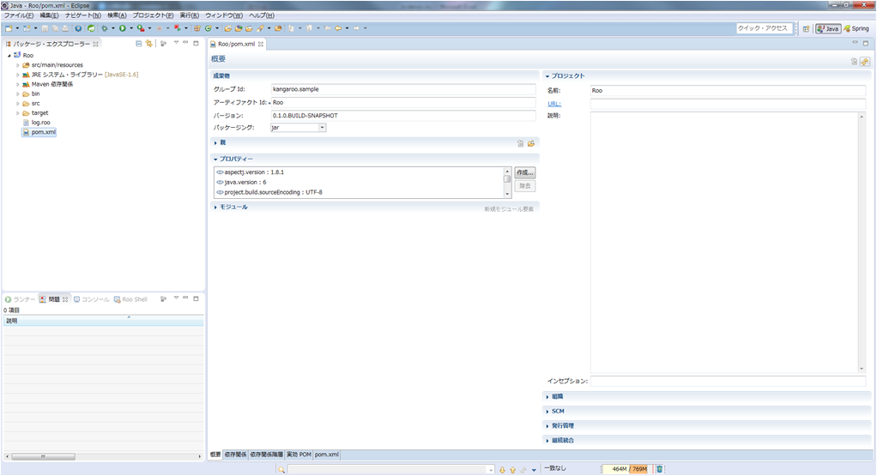877x476 pixels.
Task: Click the yellow Back navigation arrow
Action: click(x=338, y=28)
